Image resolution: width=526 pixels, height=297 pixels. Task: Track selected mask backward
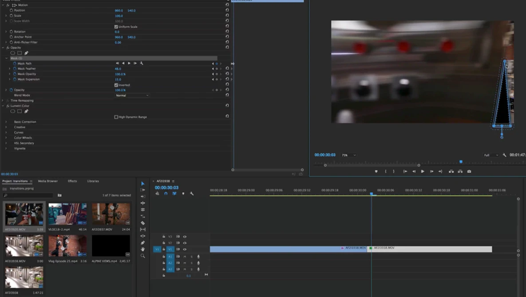pyautogui.click(x=123, y=63)
